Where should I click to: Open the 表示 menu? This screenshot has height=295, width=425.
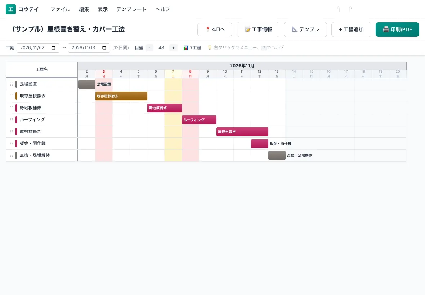tap(103, 9)
